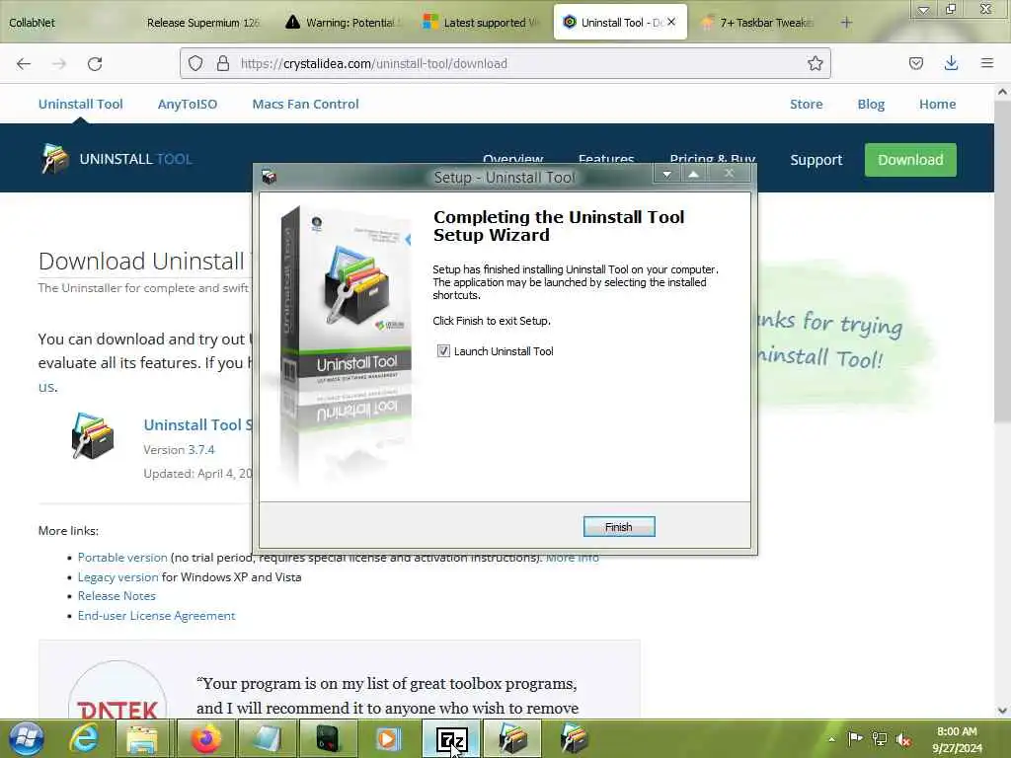Image resolution: width=1011 pixels, height=758 pixels.
Task: Go to the Home page
Action: pyautogui.click(x=938, y=104)
